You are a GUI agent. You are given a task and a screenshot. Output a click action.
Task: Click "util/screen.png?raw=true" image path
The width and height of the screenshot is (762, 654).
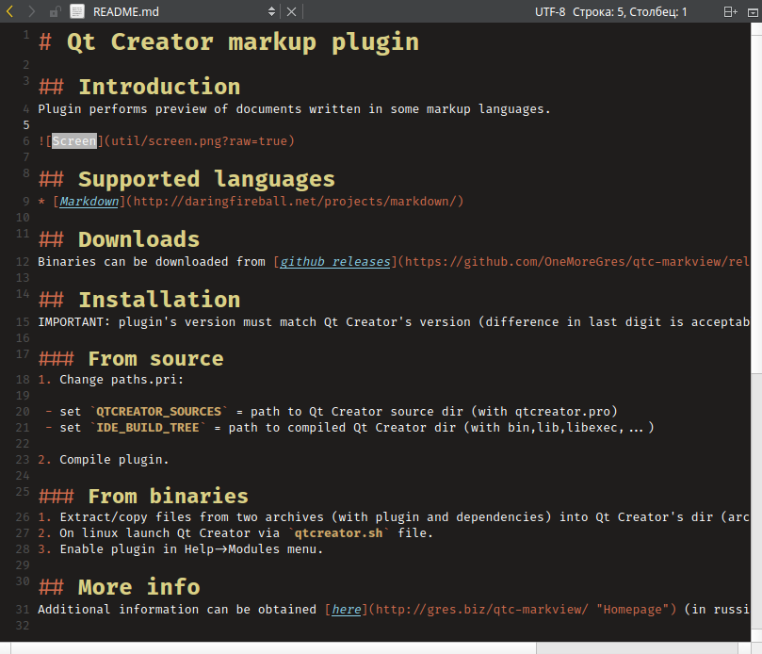tap(200, 141)
